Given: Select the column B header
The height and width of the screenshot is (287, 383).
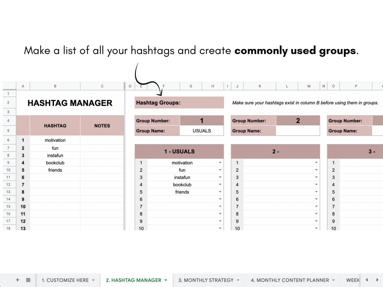Looking at the screenshot, I should point(55,86).
